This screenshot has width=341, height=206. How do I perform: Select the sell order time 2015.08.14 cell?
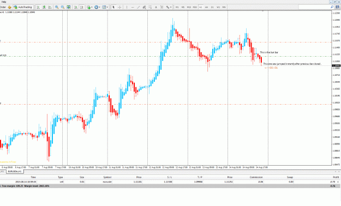point(26,181)
